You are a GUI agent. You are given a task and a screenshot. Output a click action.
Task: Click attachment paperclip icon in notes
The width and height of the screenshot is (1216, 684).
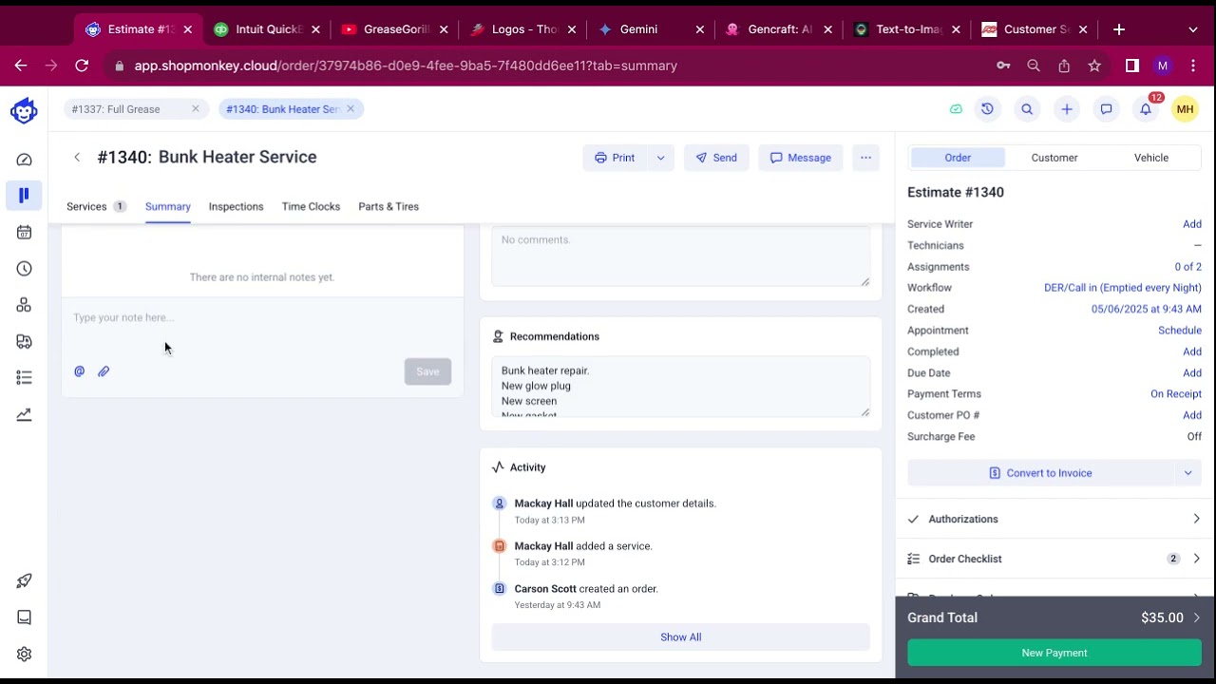coord(104,371)
